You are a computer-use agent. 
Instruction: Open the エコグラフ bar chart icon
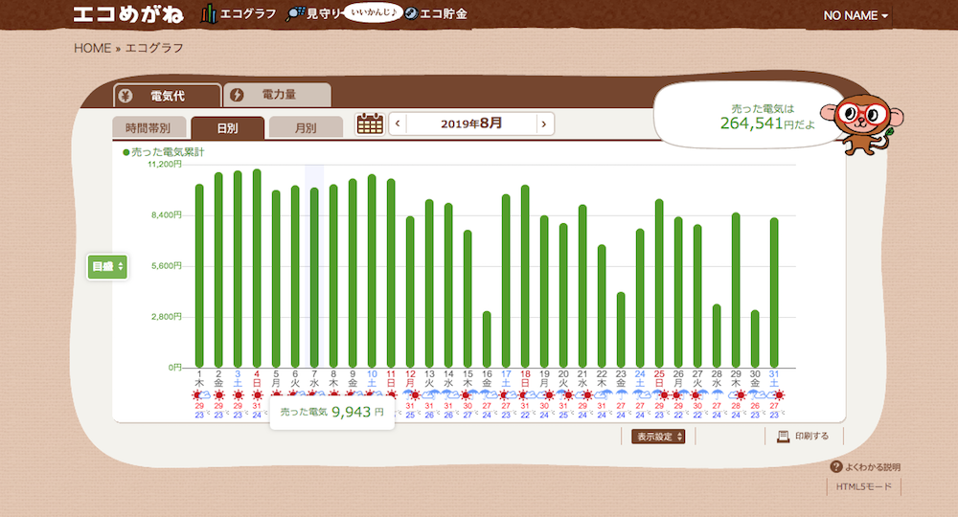pyautogui.click(x=210, y=14)
